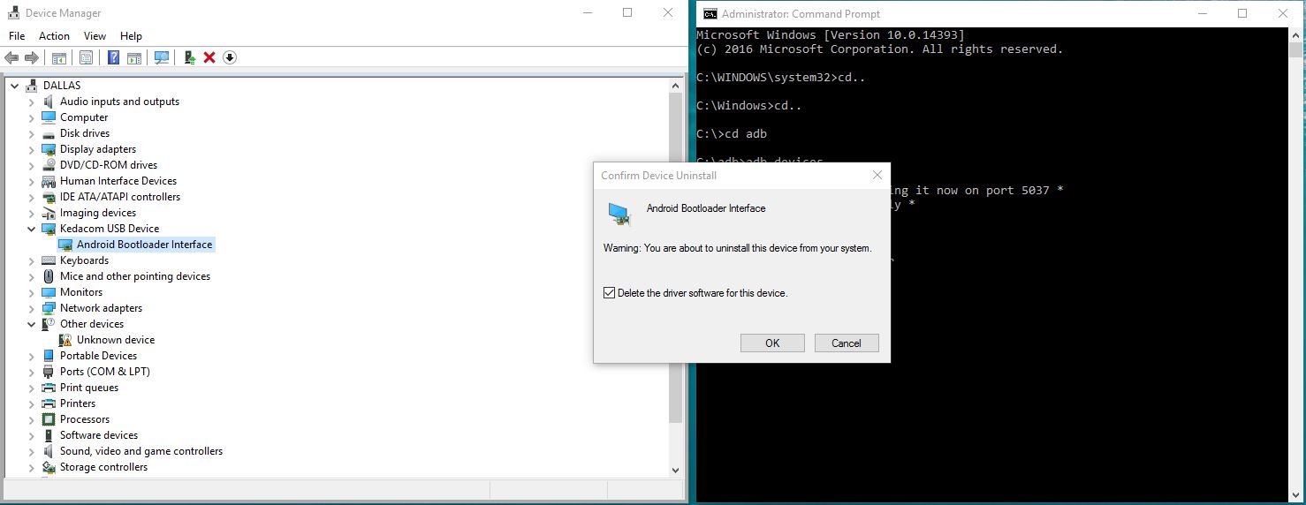
Task: Expand the Disk drives node
Action: coord(32,133)
